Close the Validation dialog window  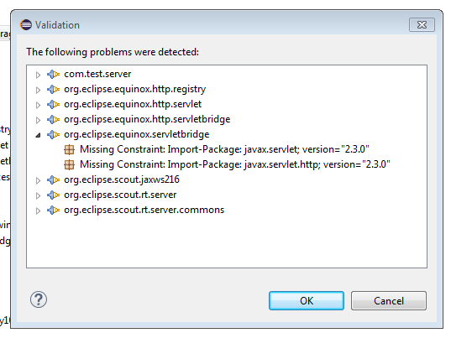tap(422, 25)
